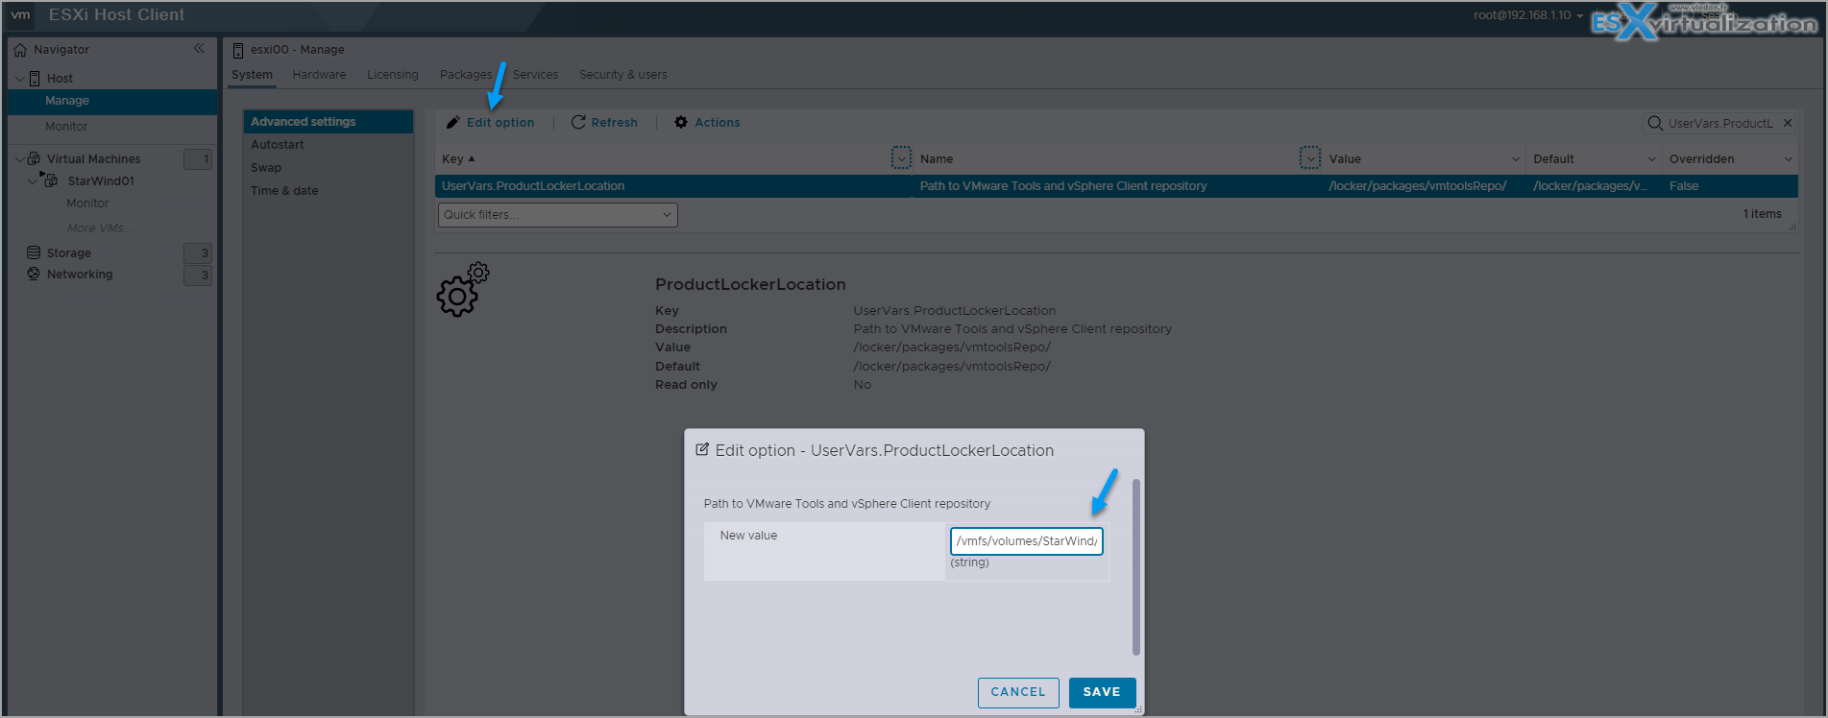The width and height of the screenshot is (1828, 718).
Task: Click More VMs... in Navigator
Action: 100,228
